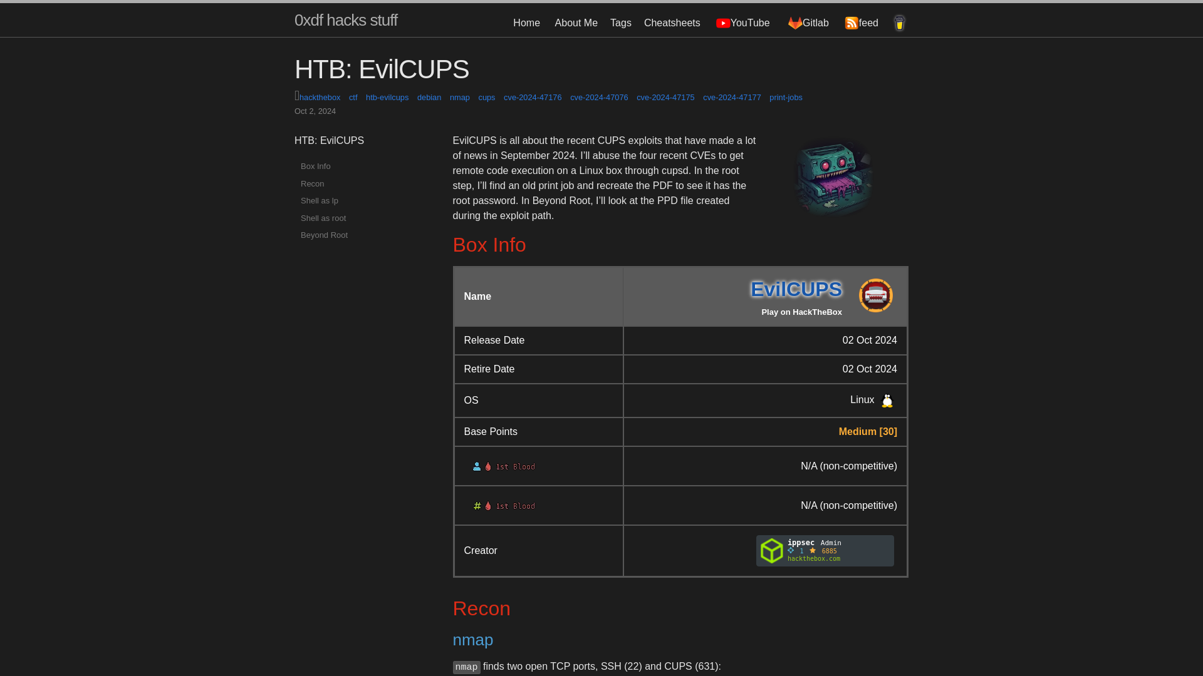
Task: Click the EvilCUPS printer avatar badge
Action: [x=875, y=295]
